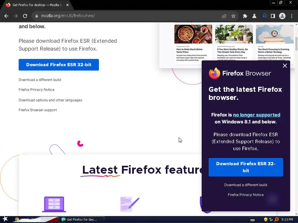Open Chrome Labs flask icon

pyautogui.click(x=254, y=16)
